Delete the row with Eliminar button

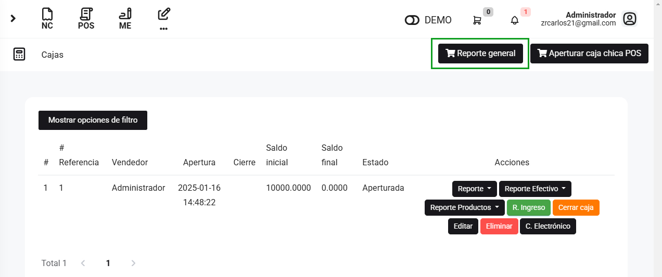pyautogui.click(x=499, y=226)
